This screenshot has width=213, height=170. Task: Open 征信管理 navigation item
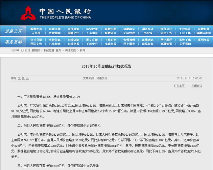[129, 33]
